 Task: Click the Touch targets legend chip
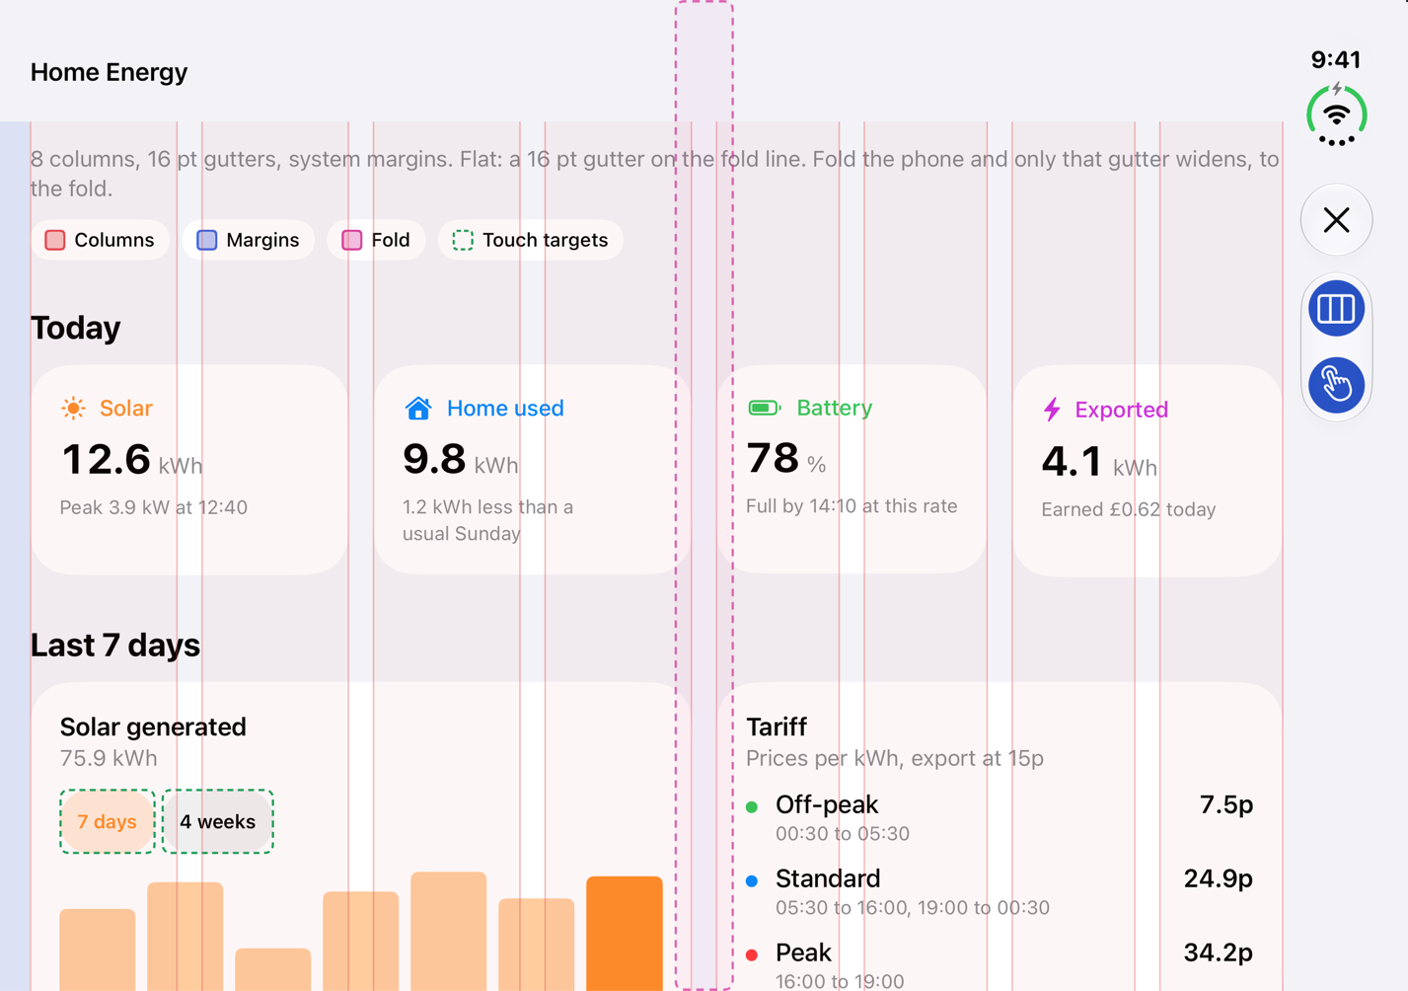tap(530, 240)
